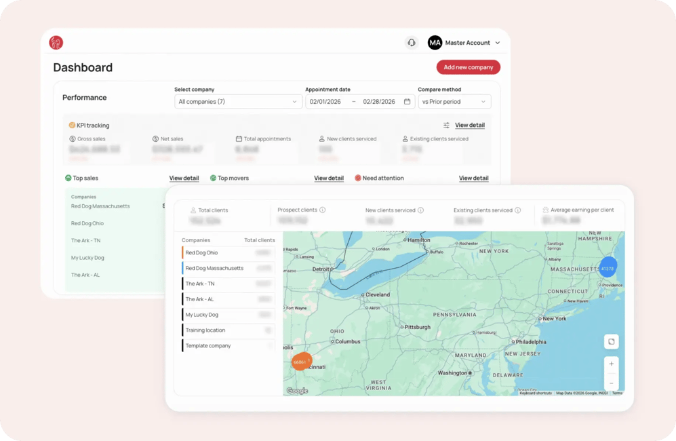676x441 pixels.
Task: Zoom in the map with plus button
Action: click(611, 364)
